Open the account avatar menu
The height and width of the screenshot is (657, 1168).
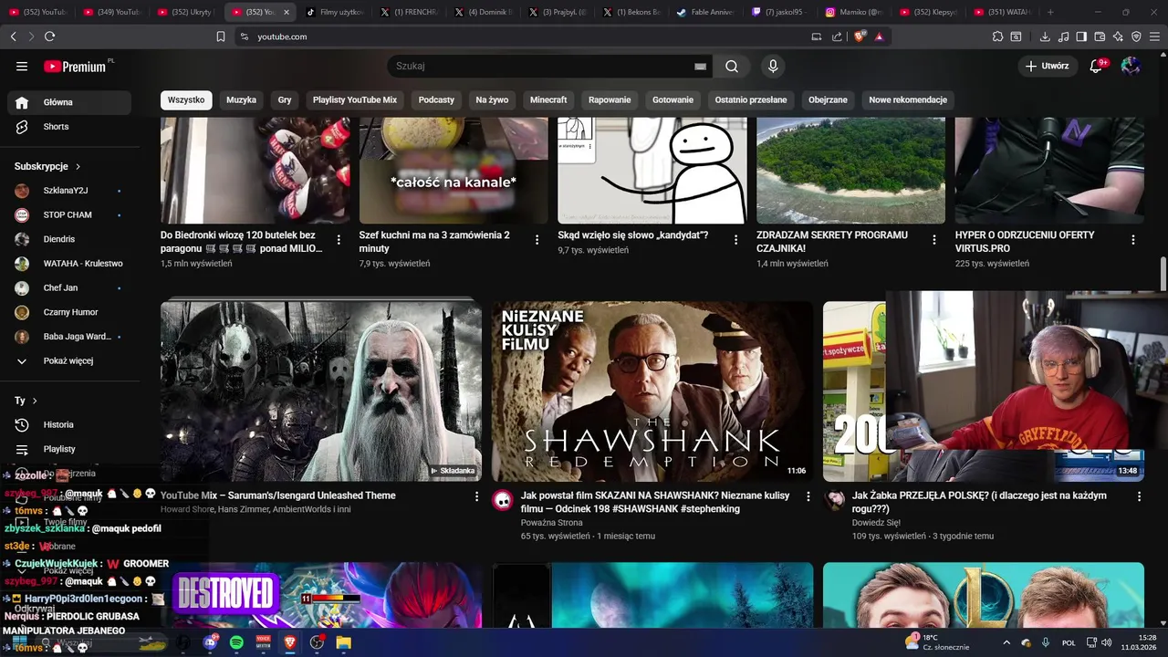click(1131, 66)
